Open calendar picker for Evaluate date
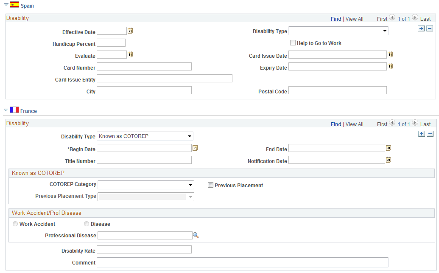This screenshot has height=273, width=439. coord(130,54)
